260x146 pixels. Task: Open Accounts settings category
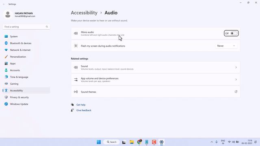pyautogui.click(x=26, y=70)
